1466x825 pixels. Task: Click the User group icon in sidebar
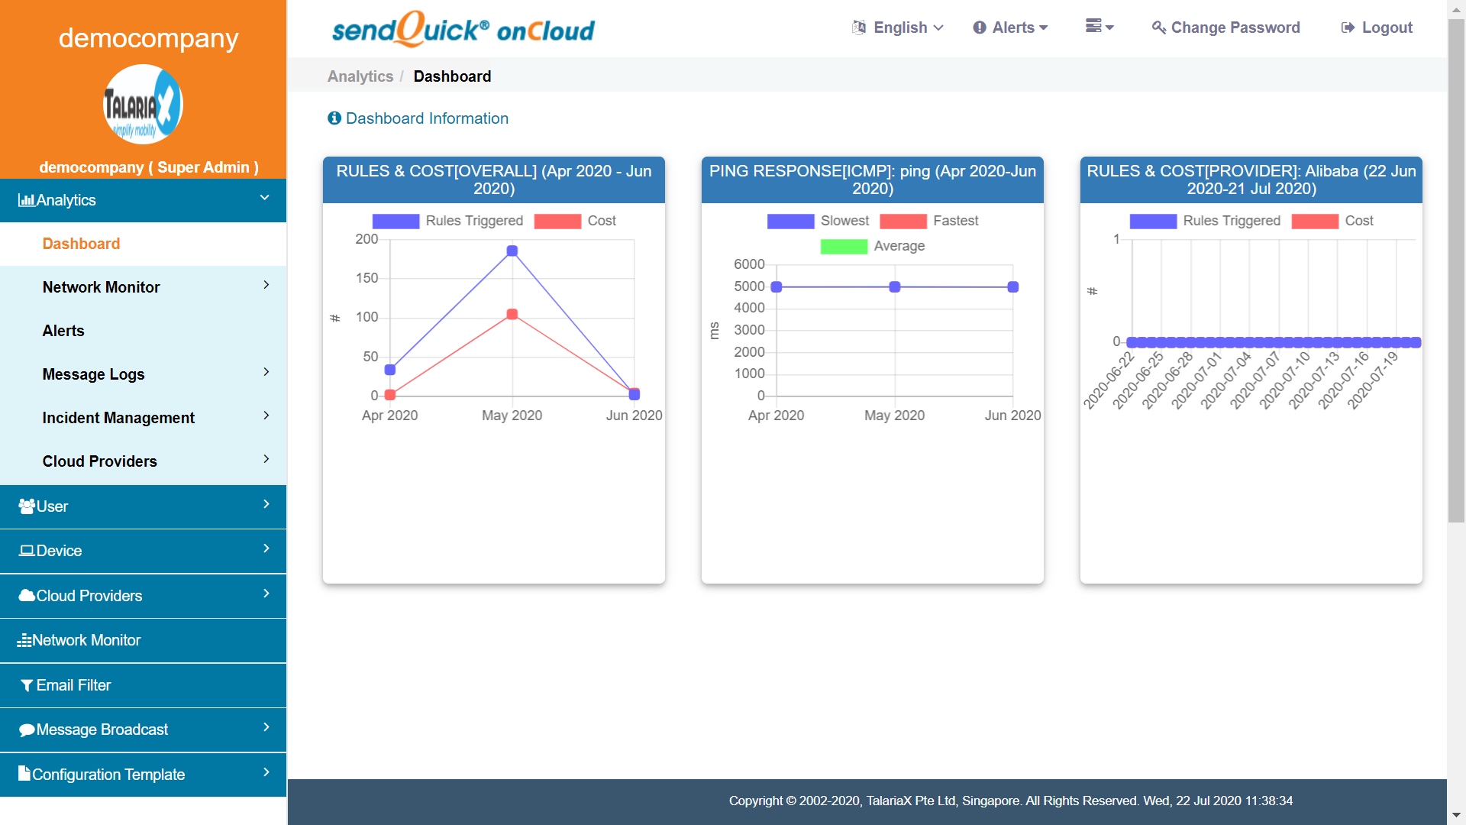27,506
